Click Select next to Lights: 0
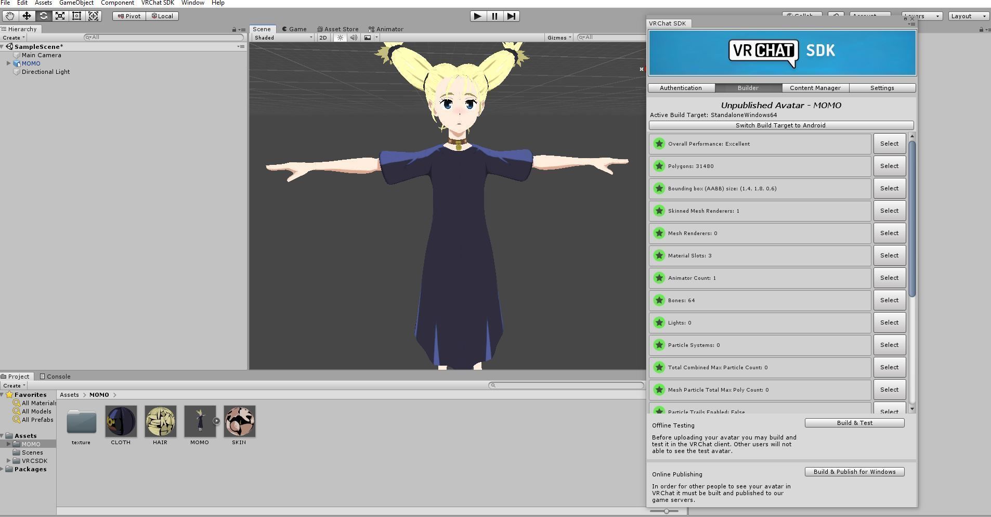991x517 pixels. [890, 322]
